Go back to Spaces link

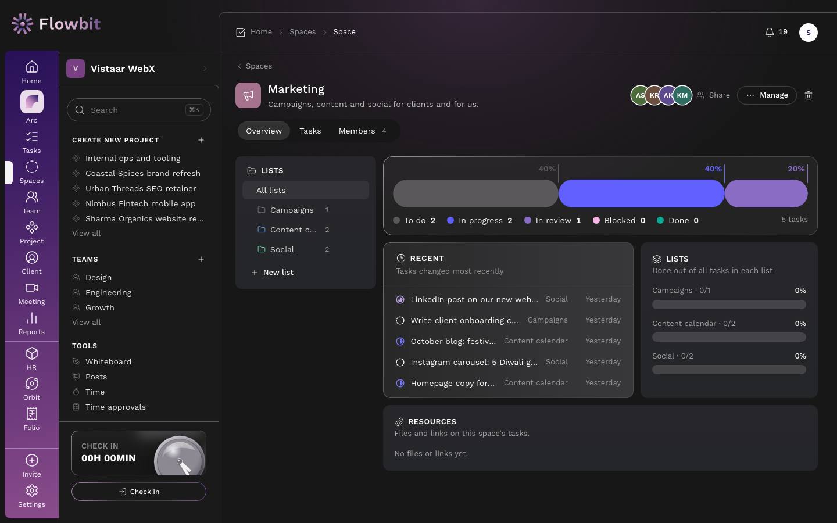pos(255,66)
